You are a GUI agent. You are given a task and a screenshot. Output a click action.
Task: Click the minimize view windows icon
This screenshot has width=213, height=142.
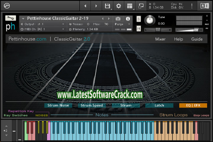pyautogui.click(x=141, y=6)
